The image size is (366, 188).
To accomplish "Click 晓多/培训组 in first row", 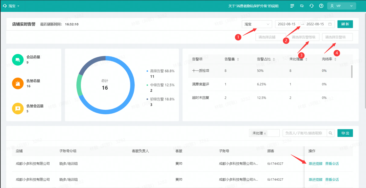I will [69, 164].
